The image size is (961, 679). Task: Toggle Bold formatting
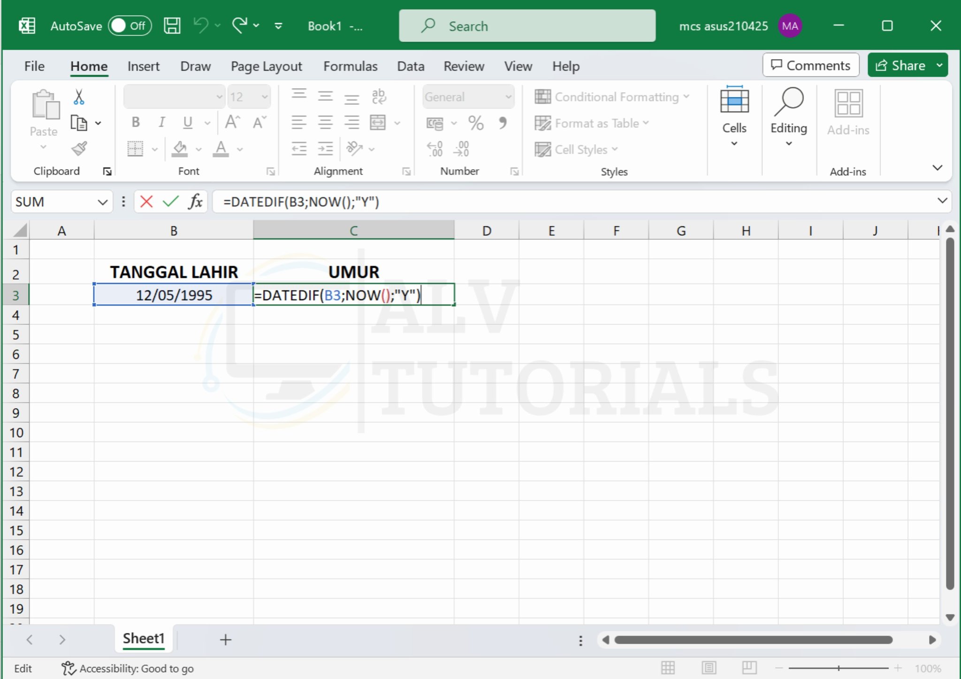(136, 122)
